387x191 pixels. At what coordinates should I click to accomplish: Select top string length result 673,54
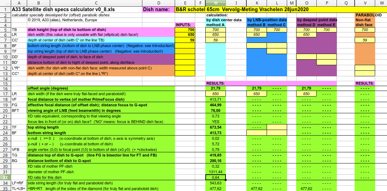click(x=216, y=127)
